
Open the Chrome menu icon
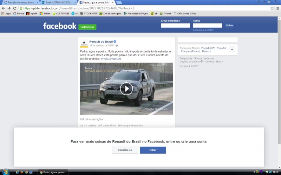278,8
